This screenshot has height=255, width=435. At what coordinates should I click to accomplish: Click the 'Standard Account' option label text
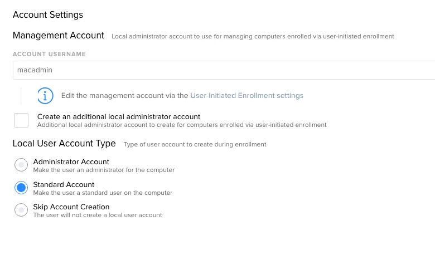64,184
